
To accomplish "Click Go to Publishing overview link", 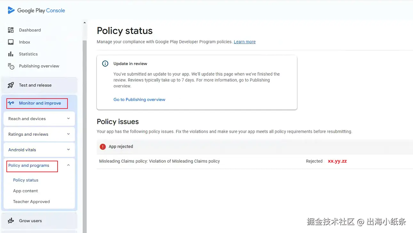I will (x=139, y=100).
